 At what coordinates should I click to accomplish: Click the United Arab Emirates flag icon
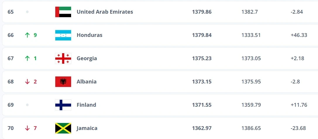point(63,12)
